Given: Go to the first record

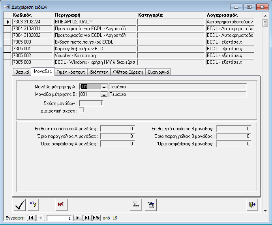Looking at the screenshot, I should click(31, 218).
